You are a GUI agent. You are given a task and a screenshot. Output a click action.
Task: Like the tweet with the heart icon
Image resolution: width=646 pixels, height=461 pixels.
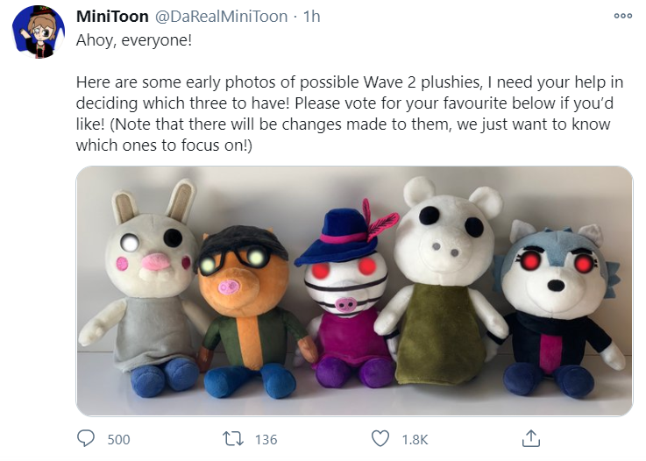[x=380, y=439]
